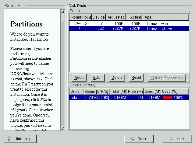
Task: Click the hda2 device cell
Action: [100, 28]
